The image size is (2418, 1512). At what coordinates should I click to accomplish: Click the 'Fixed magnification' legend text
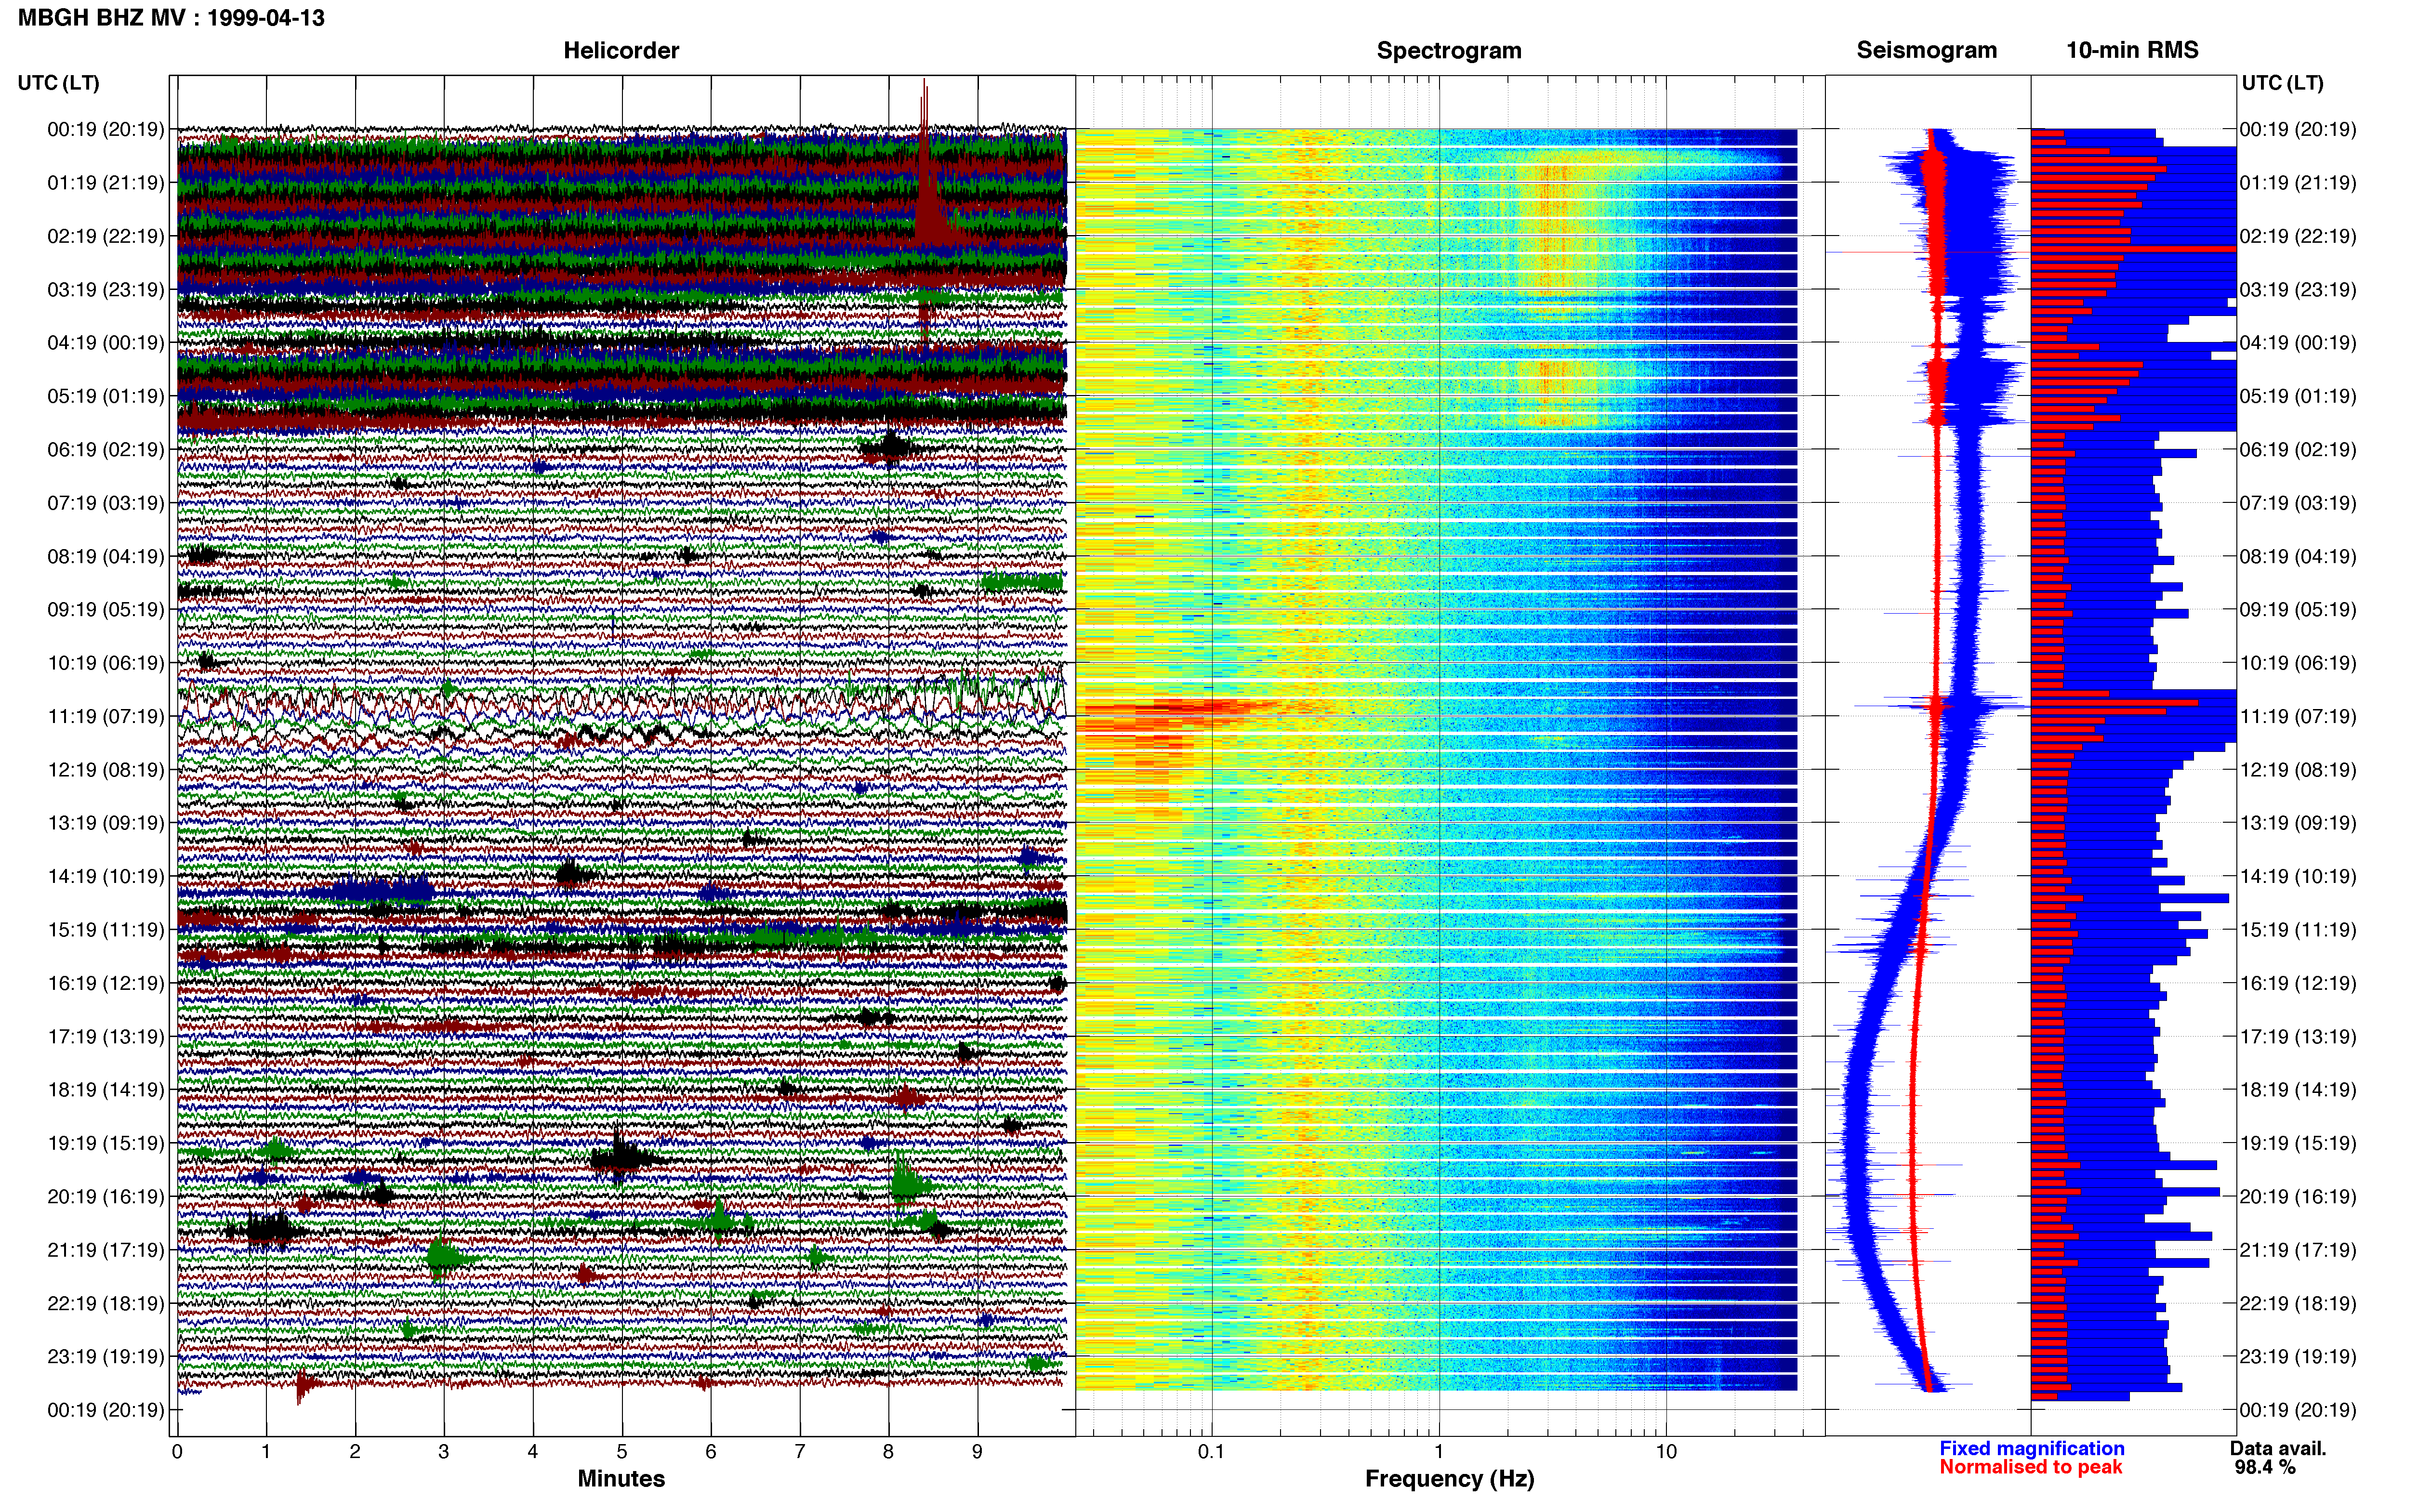(x=2031, y=1448)
